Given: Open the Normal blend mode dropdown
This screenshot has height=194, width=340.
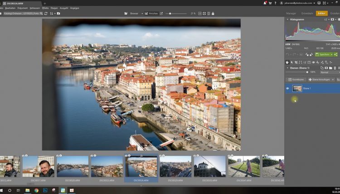Looking at the screenshot, I should pyautogui.click(x=328, y=72).
